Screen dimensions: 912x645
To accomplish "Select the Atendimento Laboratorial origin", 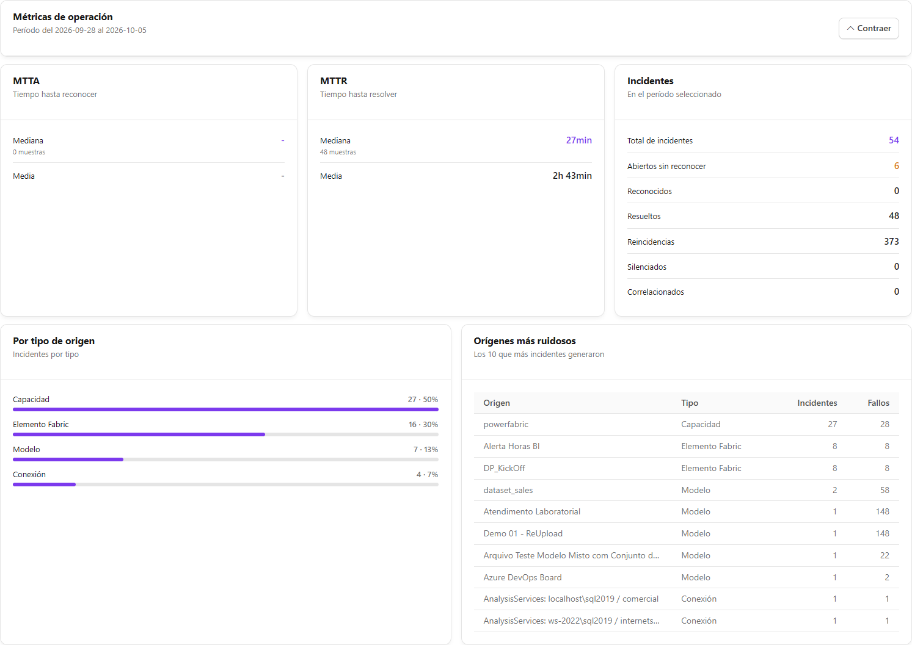I will coord(687,511).
